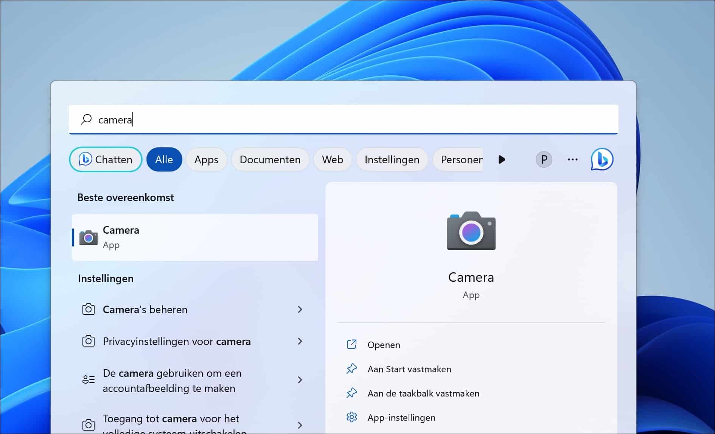This screenshot has width=715, height=434.
Task: Click inside the search input field
Action: [x=265, y=119]
